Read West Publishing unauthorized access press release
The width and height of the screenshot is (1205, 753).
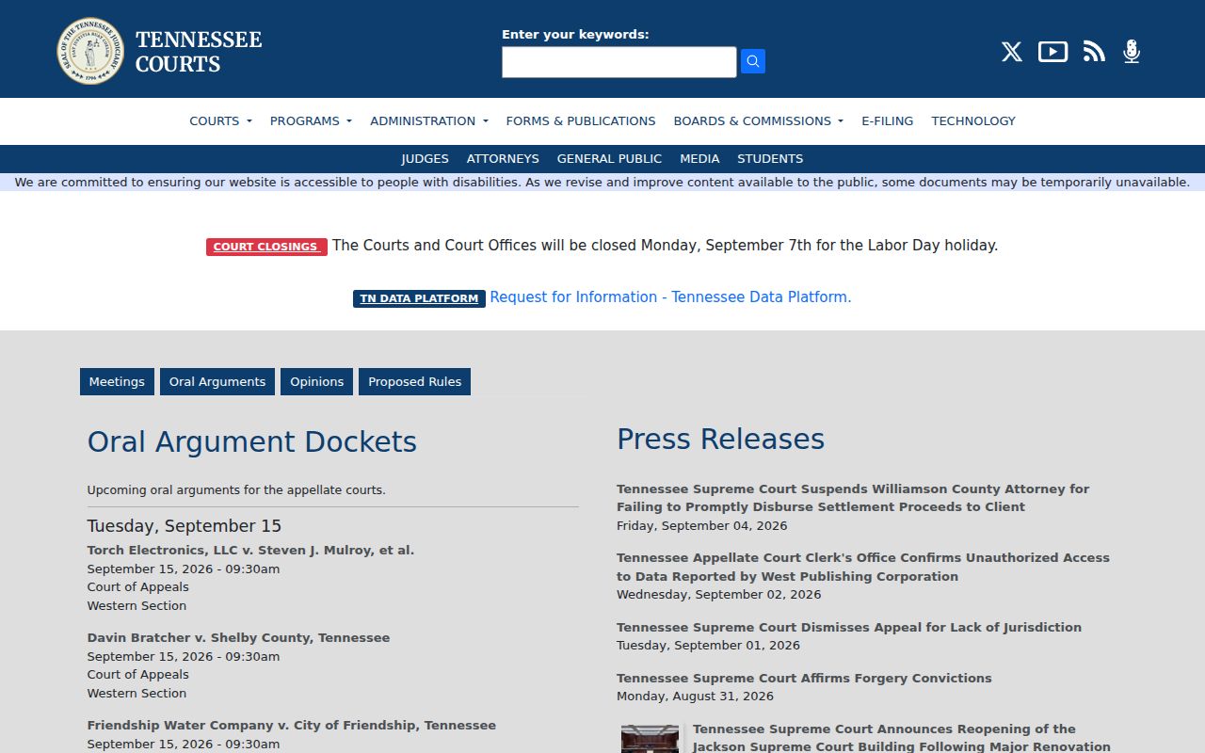[863, 567]
